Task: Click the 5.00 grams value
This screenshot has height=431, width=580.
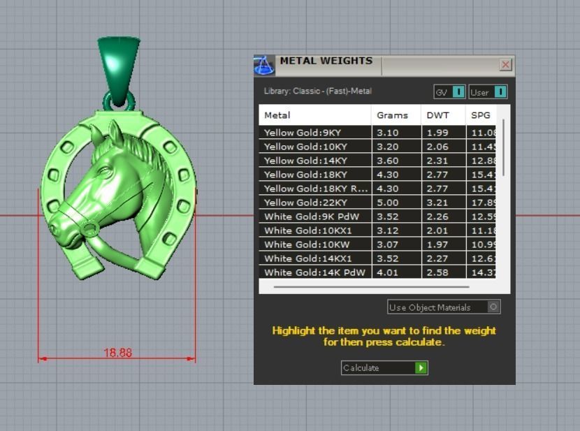Action: pos(388,203)
